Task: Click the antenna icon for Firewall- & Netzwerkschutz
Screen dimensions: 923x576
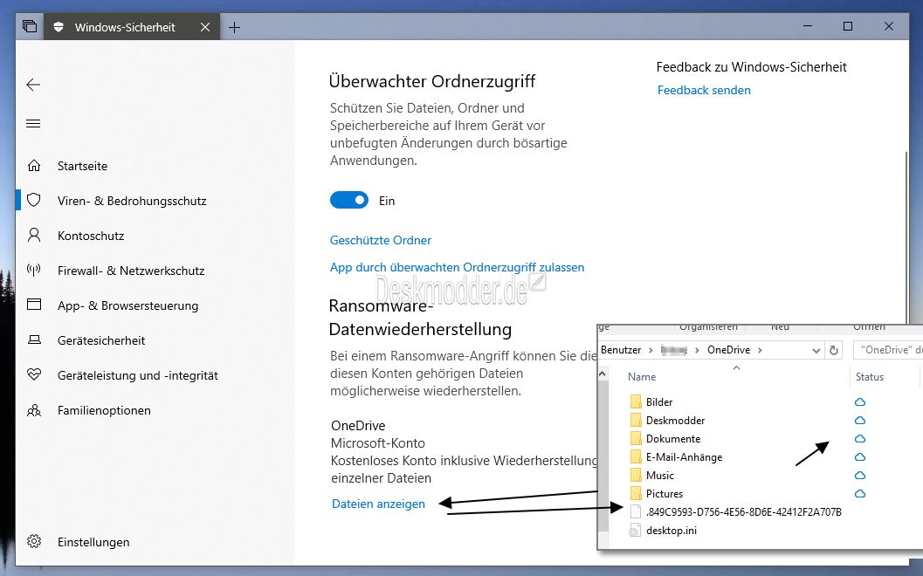Action: click(x=34, y=270)
